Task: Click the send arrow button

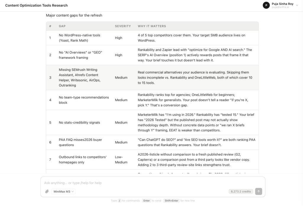Action: click(x=259, y=191)
